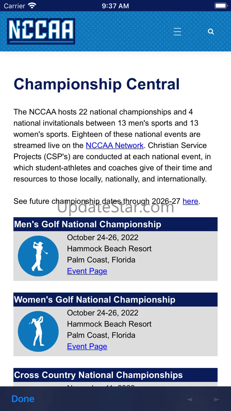231x411 pixels.
Task: Select the Men's Golf National Championship header
Action: tap(88, 224)
